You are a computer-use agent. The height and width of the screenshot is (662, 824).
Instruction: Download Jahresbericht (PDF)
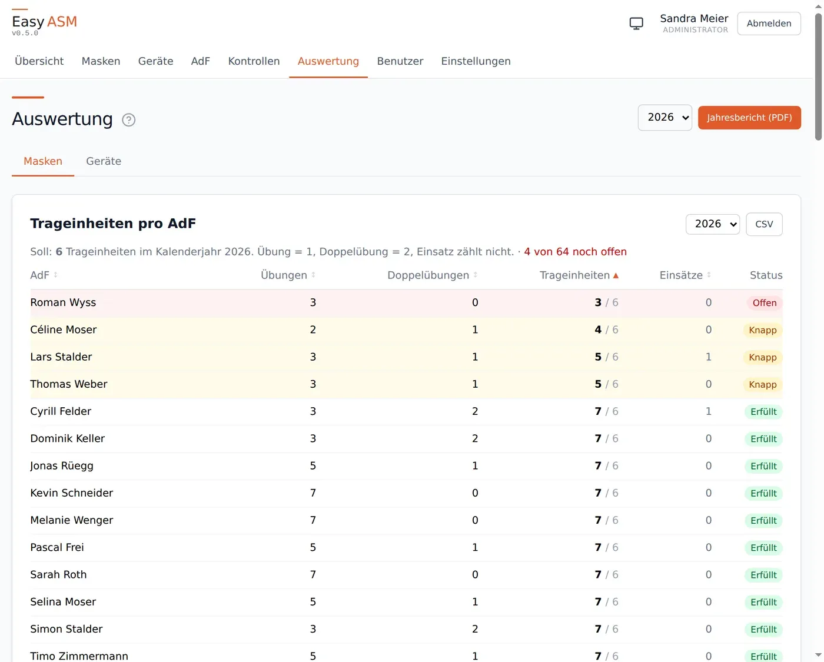point(749,118)
